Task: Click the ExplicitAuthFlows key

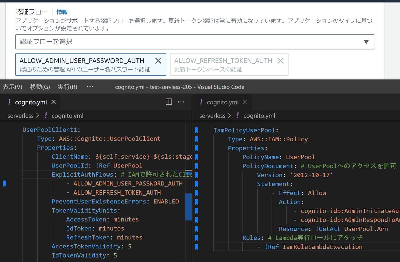Action: [83, 174]
